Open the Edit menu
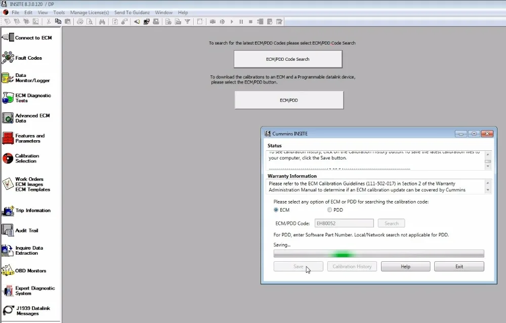506x323 pixels. pyautogui.click(x=28, y=13)
